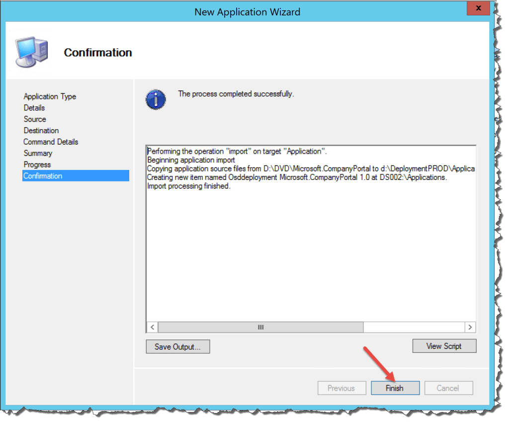Click the Cancel button

click(x=448, y=388)
